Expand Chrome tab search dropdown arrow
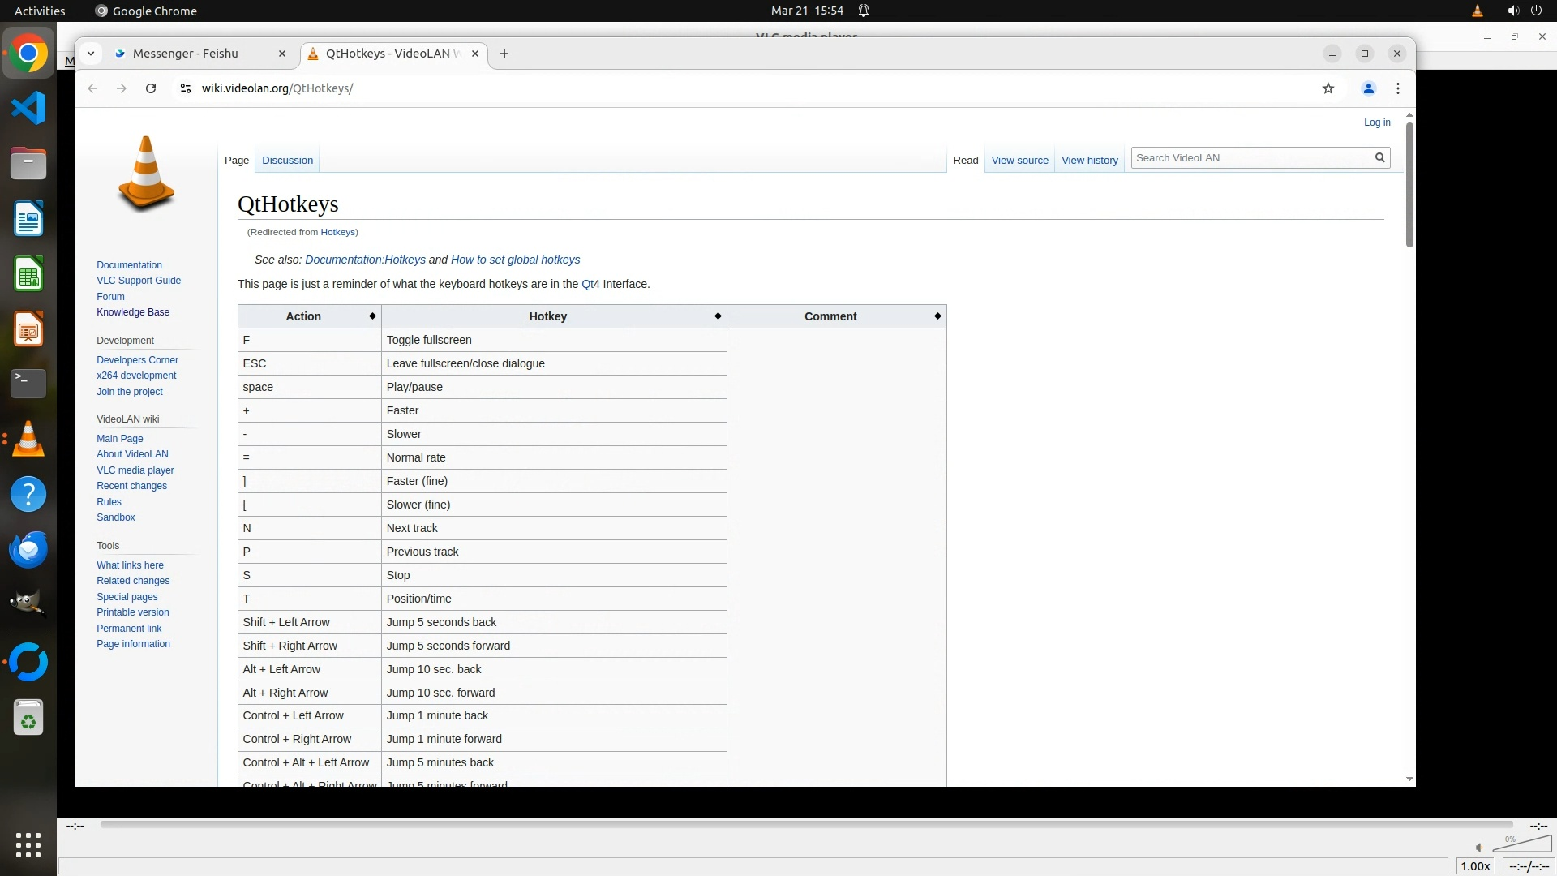Image resolution: width=1557 pixels, height=876 pixels. click(x=91, y=54)
